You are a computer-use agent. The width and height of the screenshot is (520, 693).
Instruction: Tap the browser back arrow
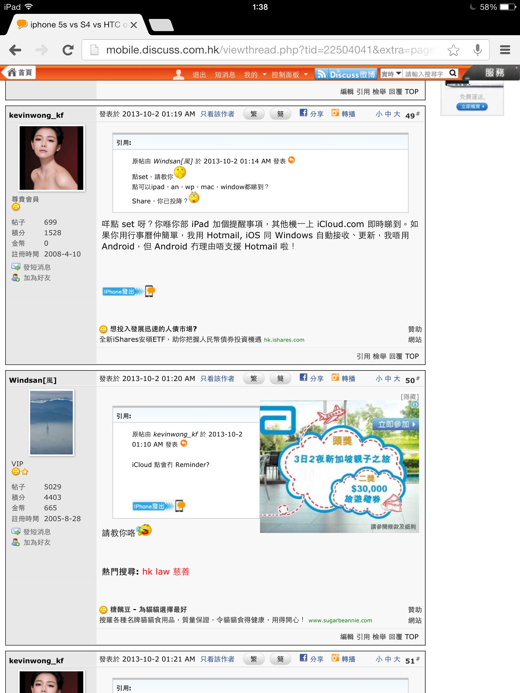16,50
